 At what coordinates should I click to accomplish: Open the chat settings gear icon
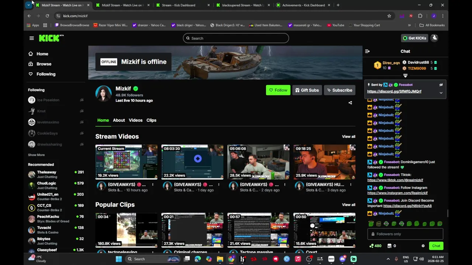(x=423, y=246)
